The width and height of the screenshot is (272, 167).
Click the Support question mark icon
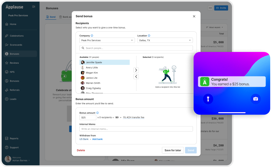[x=7, y=147]
